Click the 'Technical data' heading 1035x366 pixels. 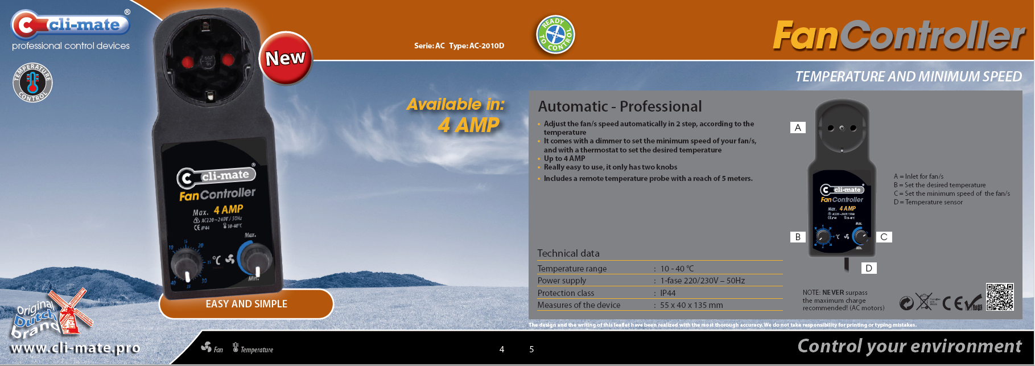(568, 253)
